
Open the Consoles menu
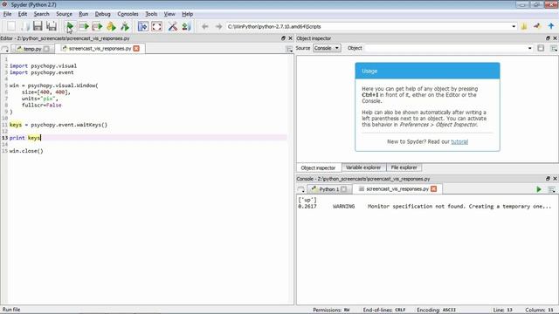click(128, 14)
